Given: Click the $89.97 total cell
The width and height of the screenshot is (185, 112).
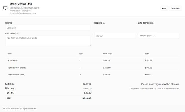Looking at the screenshot, I should 148,75.
